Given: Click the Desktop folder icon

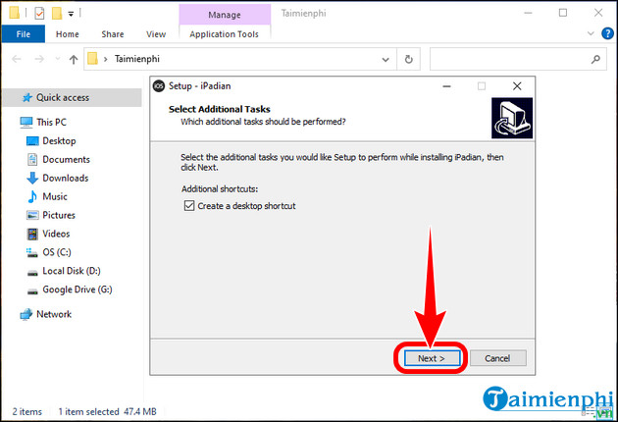Looking at the screenshot, I should [x=32, y=140].
